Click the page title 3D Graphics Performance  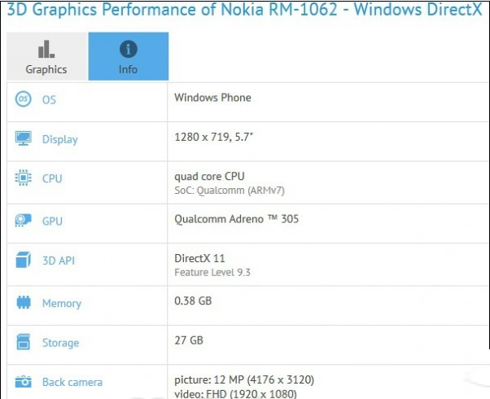(245, 9)
